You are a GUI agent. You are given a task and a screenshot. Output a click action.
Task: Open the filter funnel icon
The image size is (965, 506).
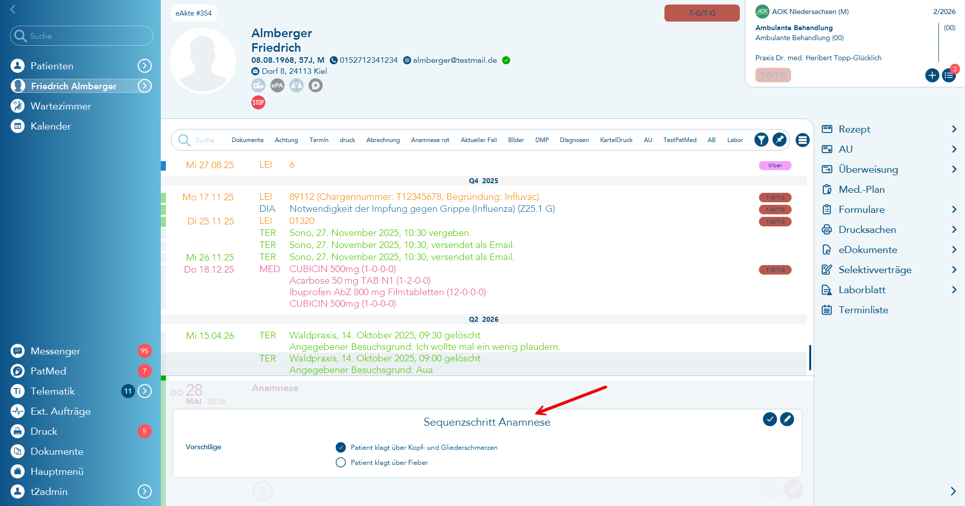[761, 140]
